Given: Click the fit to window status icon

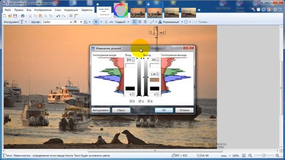Looking at the screenshot, I should (244, 156).
